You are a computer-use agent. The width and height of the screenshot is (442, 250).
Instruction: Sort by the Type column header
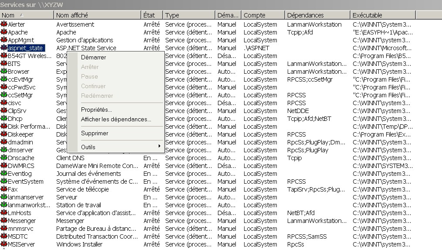click(189, 15)
